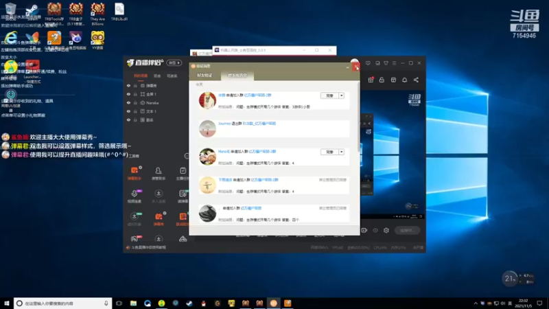Switch to the third scene tab

(172, 76)
